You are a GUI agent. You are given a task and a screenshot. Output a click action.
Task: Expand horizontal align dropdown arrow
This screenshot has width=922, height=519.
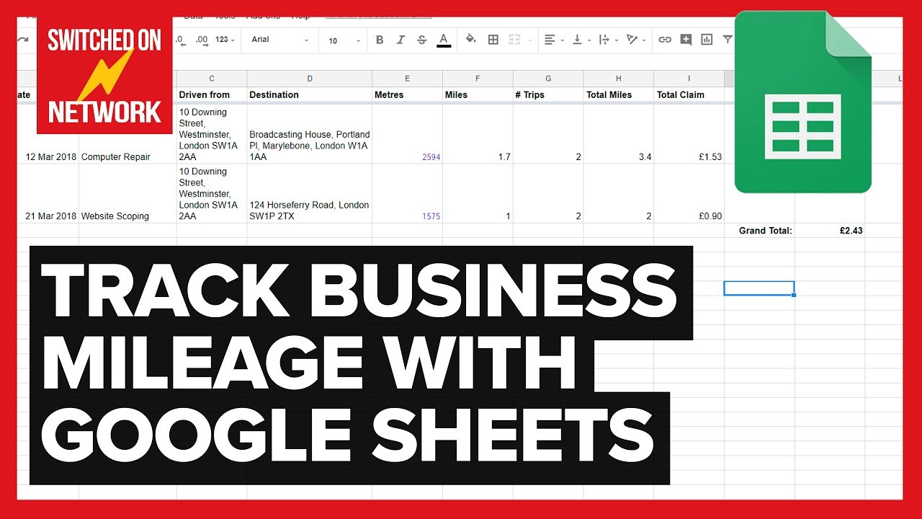[563, 40]
